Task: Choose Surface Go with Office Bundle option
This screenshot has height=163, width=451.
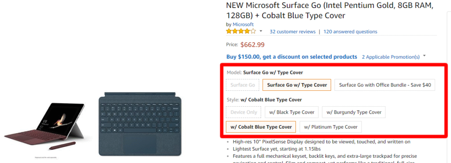Action: [385, 85]
